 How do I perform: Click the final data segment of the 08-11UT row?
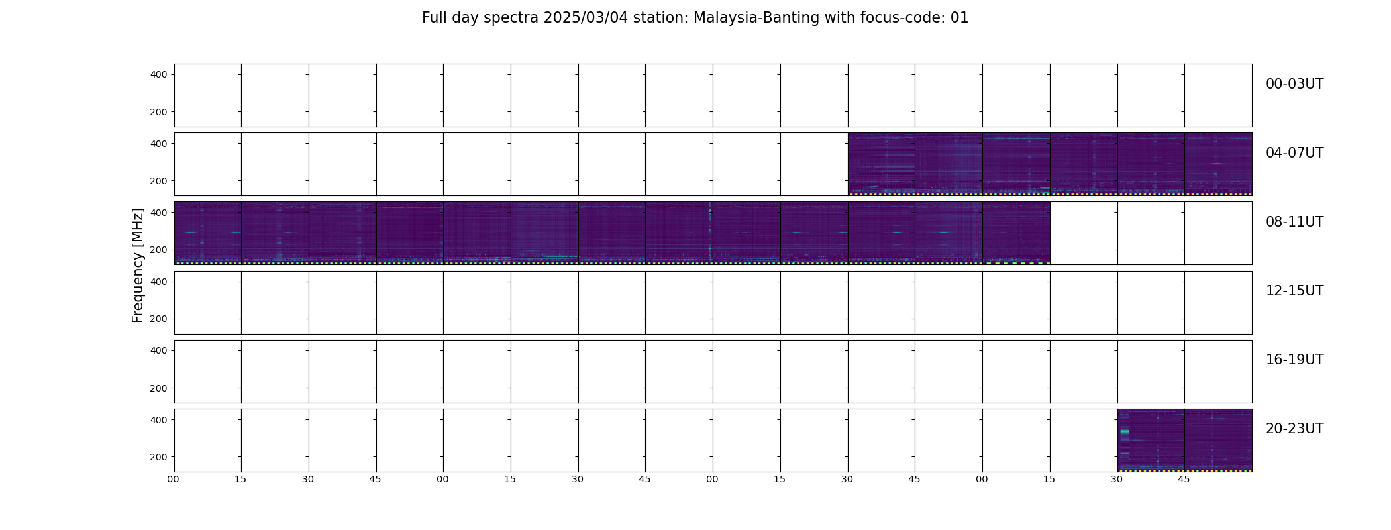tap(1016, 233)
